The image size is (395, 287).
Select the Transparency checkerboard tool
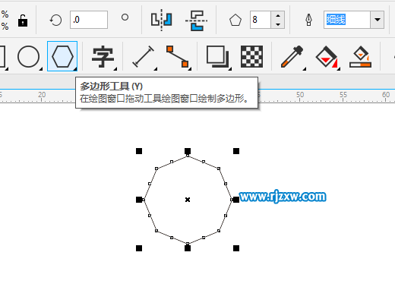pos(251,56)
